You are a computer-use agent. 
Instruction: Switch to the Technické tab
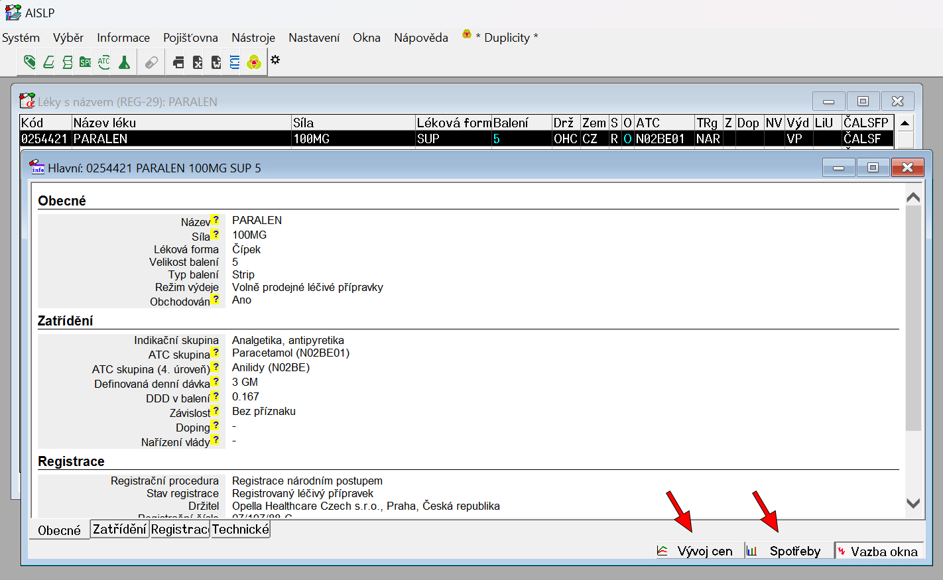point(241,529)
